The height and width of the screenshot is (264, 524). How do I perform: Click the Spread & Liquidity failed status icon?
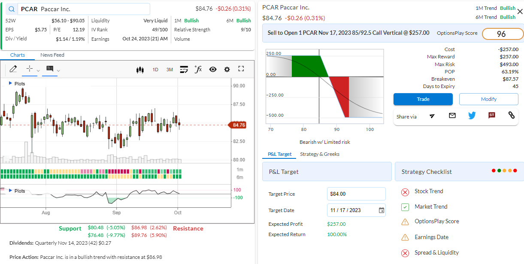(x=405, y=253)
